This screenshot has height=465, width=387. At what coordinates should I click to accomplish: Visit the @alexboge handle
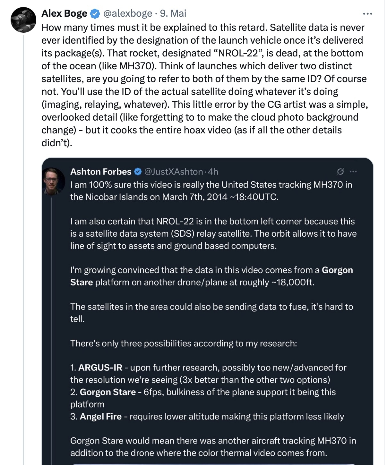pyautogui.click(x=127, y=13)
